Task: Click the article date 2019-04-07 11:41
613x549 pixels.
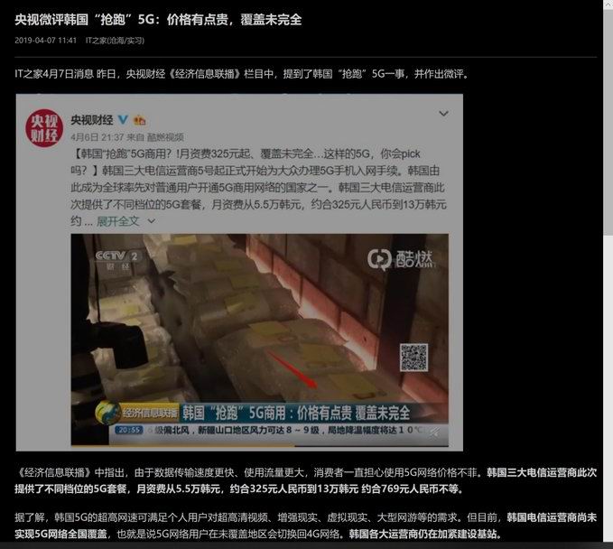Action: click(45, 41)
